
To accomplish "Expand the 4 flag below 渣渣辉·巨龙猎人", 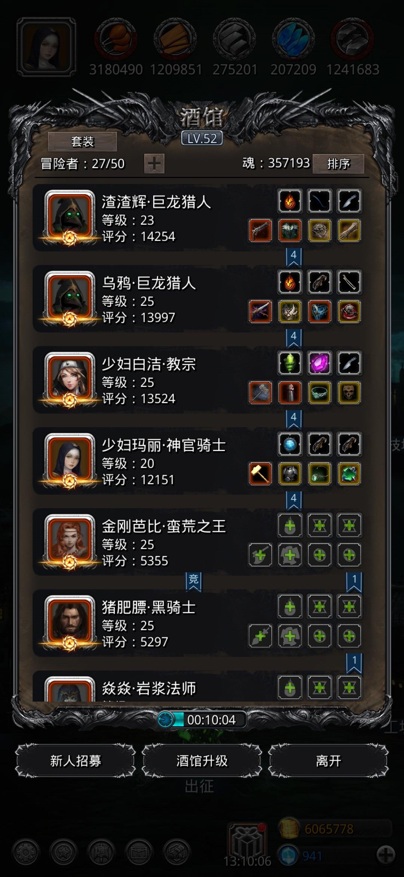I will coord(294,257).
